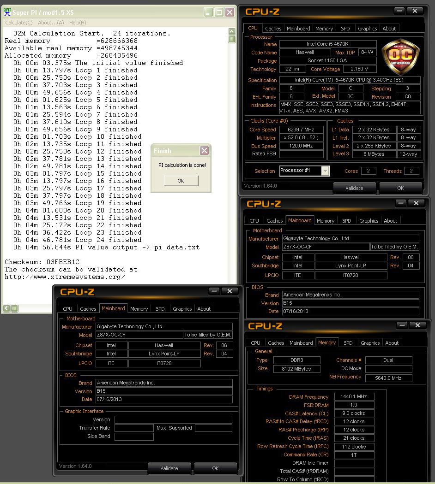Click the Core Speed value 6239.7 MHz
The image size is (435, 484).
click(301, 130)
